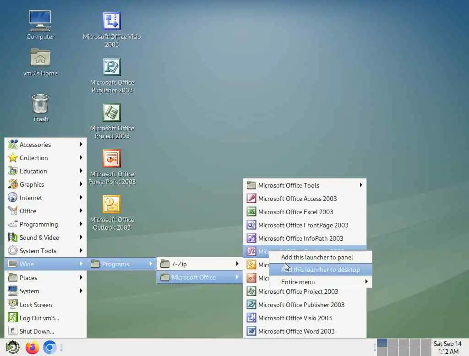Launch the blue browser icon next to Firefox
Image resolution: width=469 pixels, height=356 pixels.
click(x=49, y=347)
